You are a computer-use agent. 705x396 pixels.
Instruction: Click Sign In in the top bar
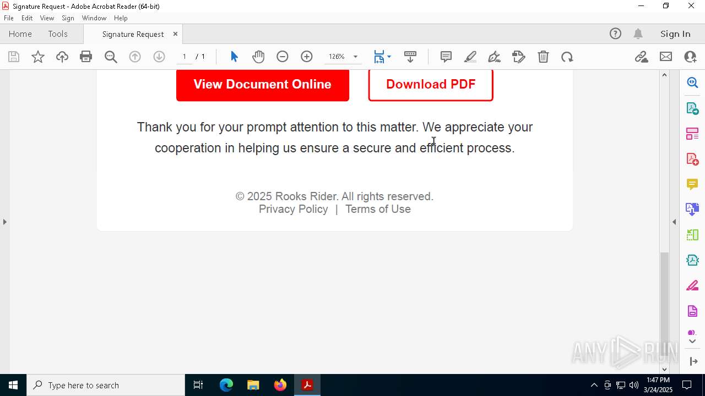[x=675, y=34]
